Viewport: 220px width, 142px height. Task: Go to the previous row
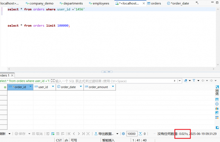pyautogui.click(x=74, y=134)
